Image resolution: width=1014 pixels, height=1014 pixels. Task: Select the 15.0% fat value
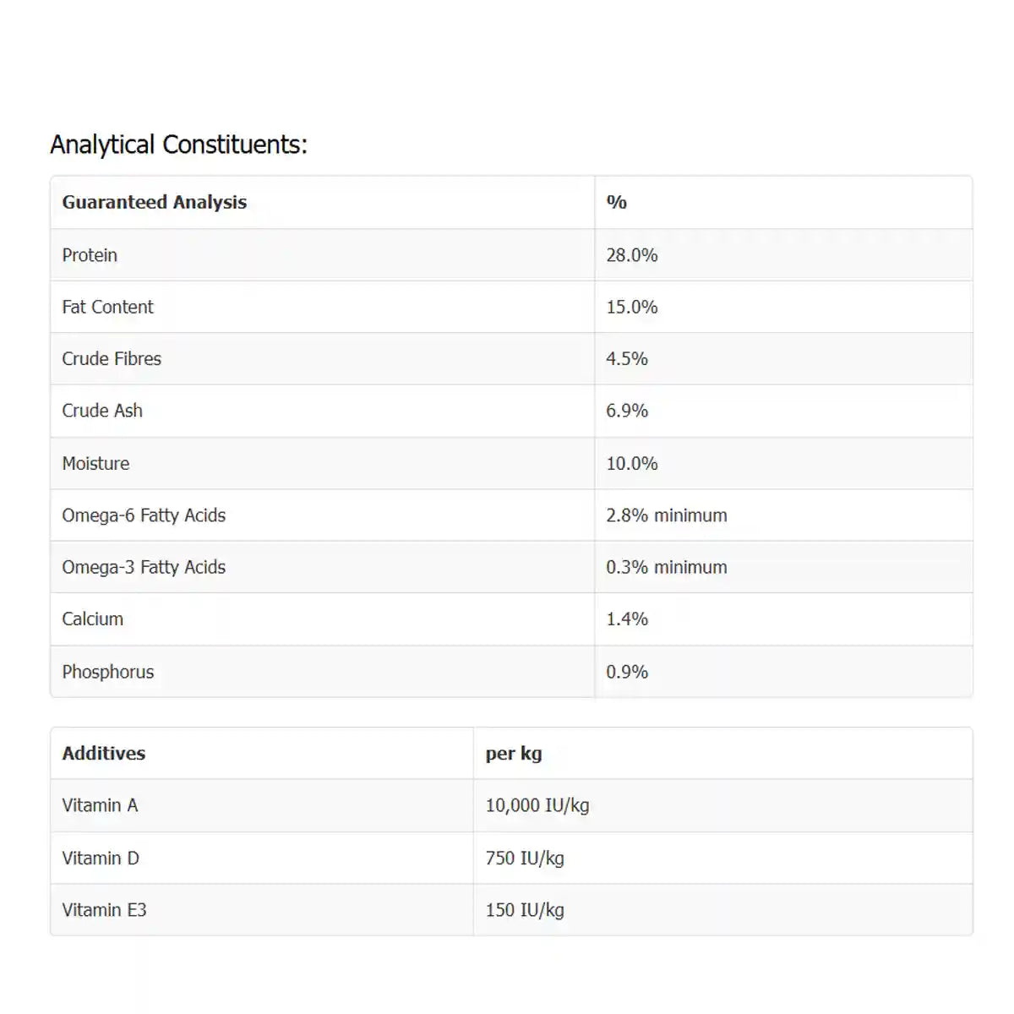tap(631, 307)
